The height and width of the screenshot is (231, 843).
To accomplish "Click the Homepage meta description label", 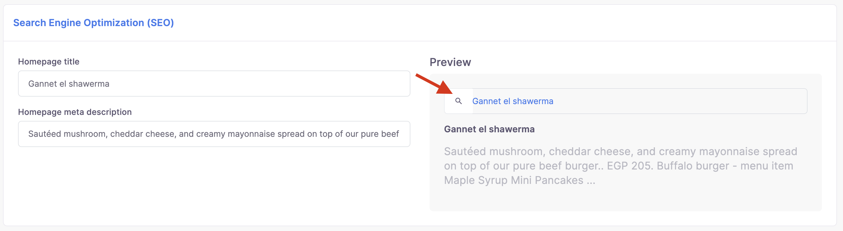I will pyautogui.click(x=75, y=112).
